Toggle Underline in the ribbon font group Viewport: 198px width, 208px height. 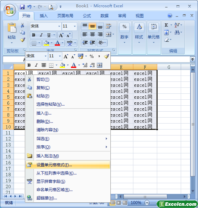point(49,35)
